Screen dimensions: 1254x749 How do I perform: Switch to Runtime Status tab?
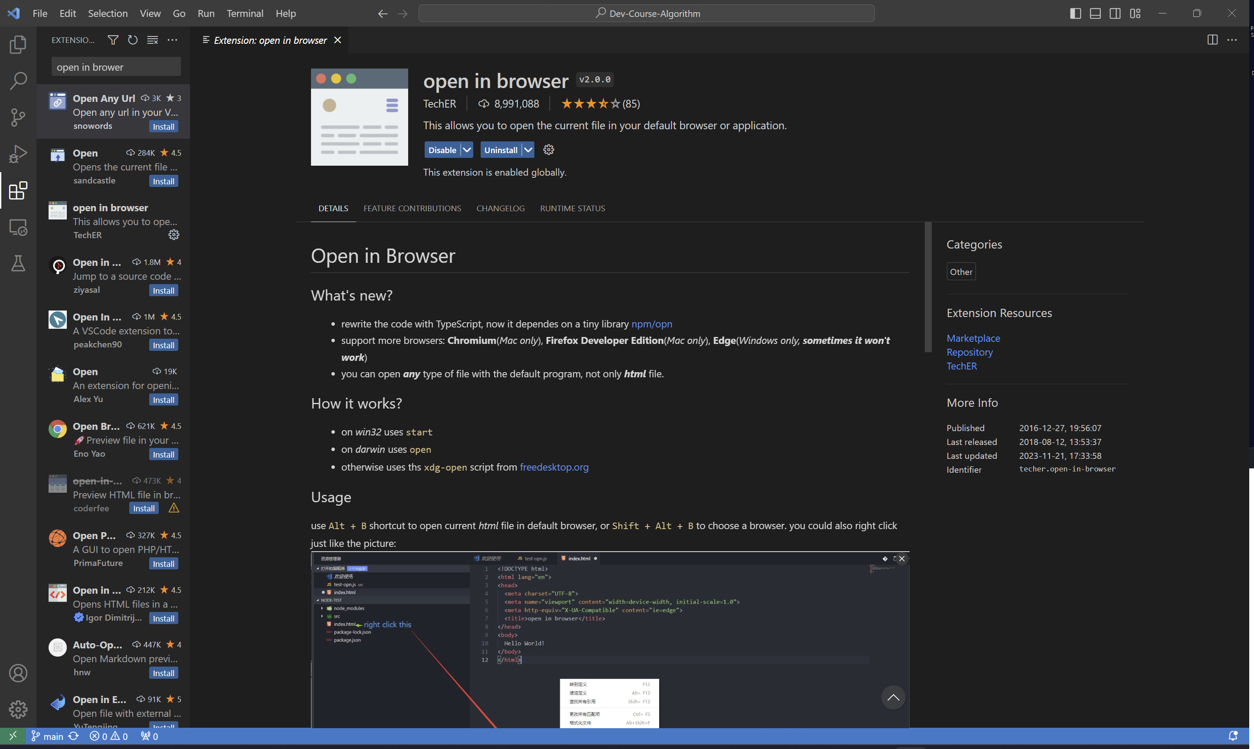point(572,209)
